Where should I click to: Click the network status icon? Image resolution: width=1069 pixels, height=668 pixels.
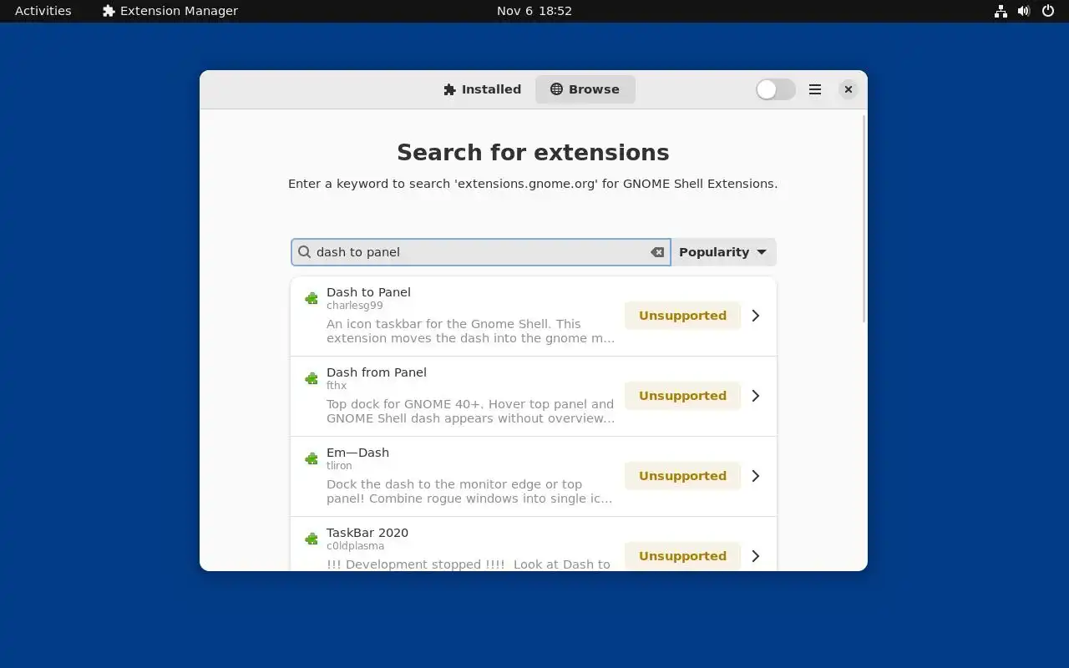1001,11
